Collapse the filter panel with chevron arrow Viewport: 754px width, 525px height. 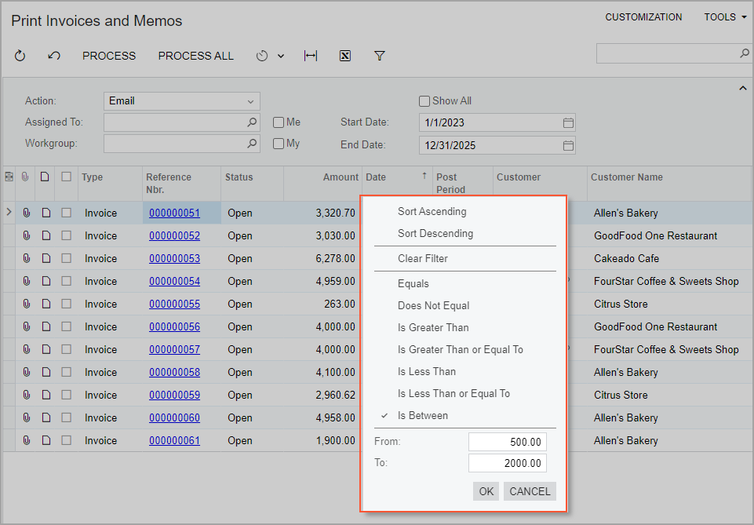pos(742,89)
